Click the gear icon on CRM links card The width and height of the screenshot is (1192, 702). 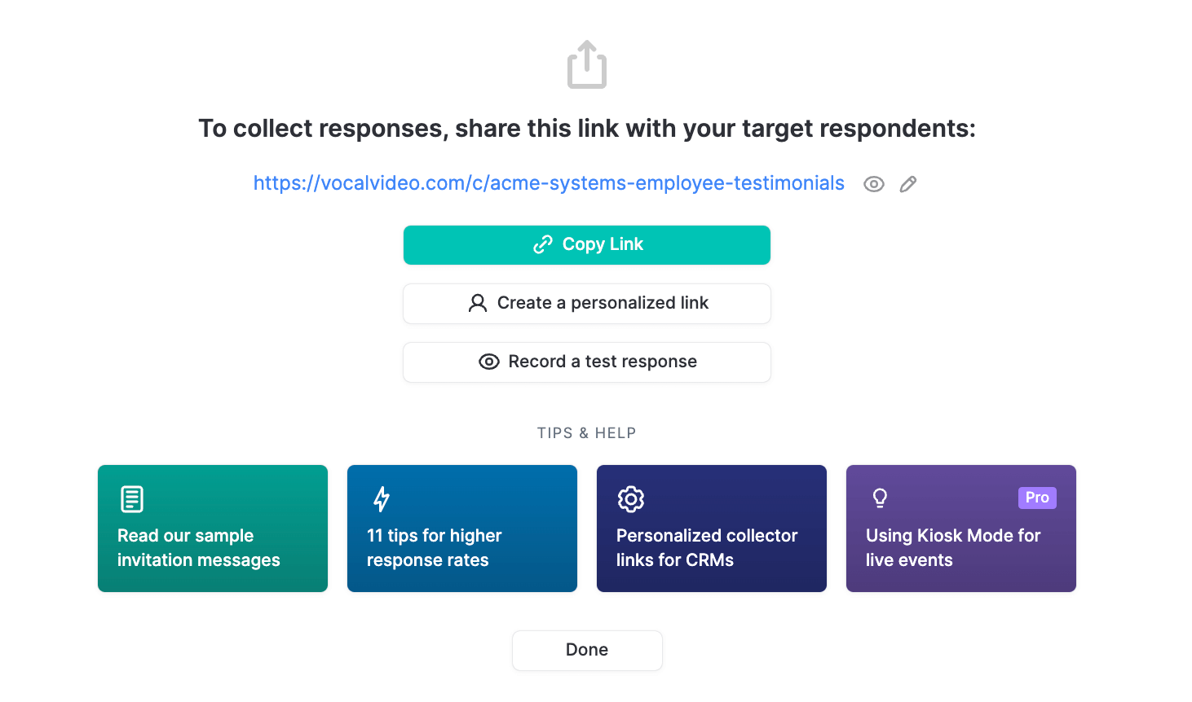[x=630, y=498]
